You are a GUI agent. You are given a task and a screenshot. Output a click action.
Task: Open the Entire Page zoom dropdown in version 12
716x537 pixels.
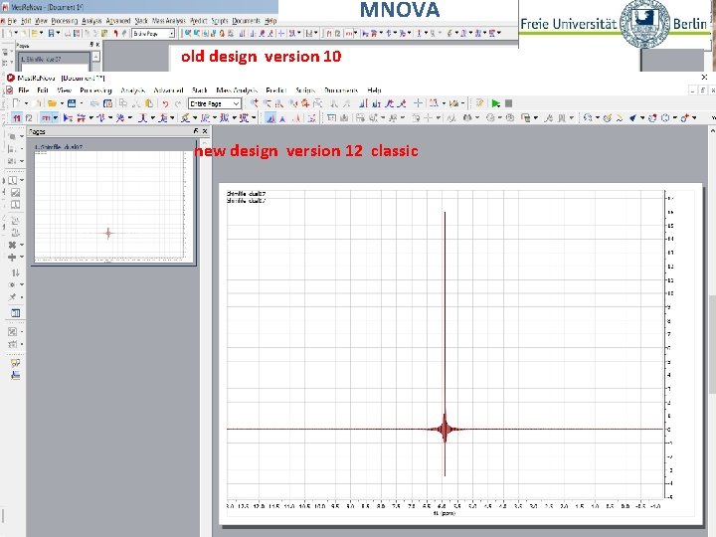point(215,103)
